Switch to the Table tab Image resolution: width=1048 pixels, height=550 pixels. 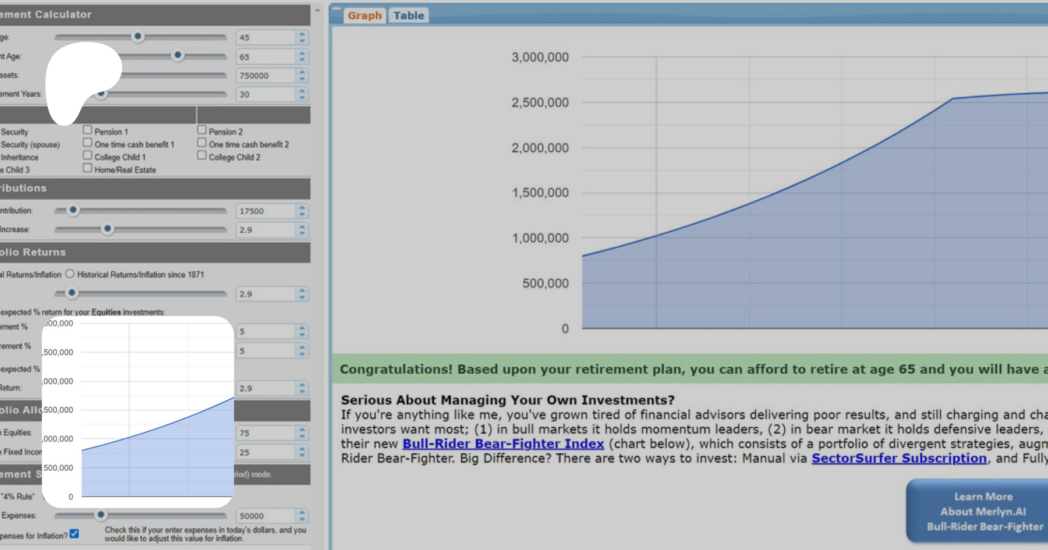[x=409, y=16]
